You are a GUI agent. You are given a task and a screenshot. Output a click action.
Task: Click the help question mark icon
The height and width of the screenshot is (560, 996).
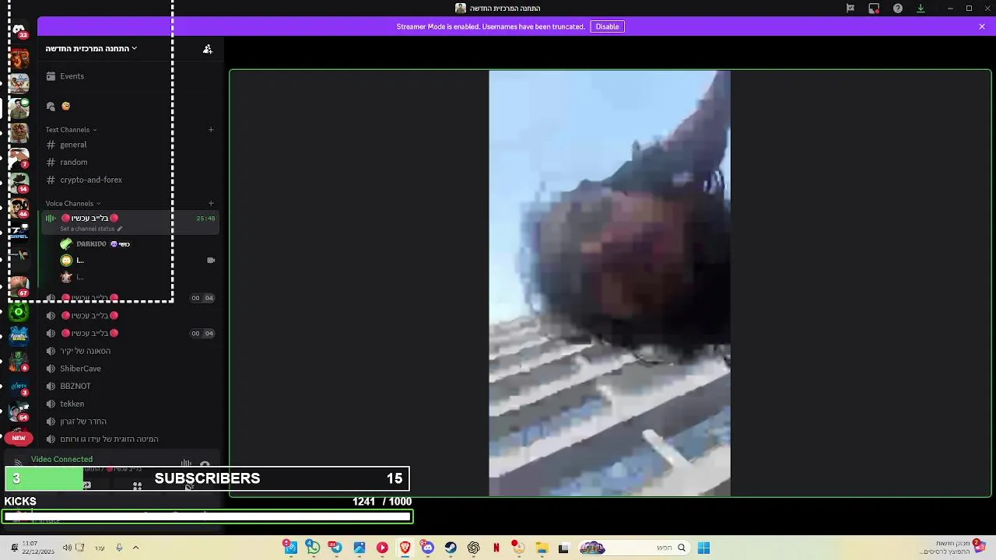click(x=898, y=8)
